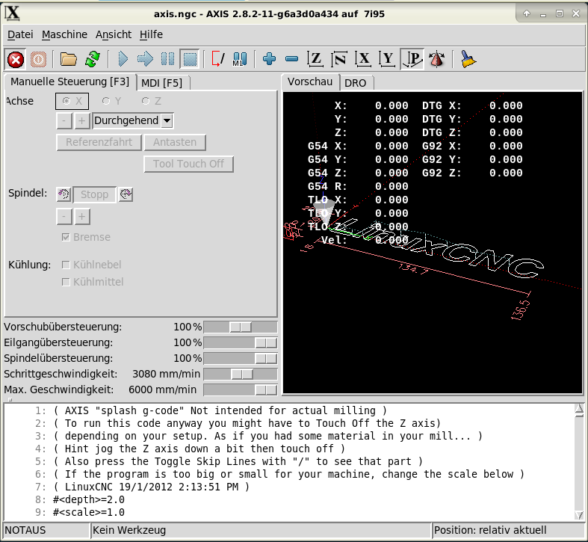Start spindle counterclockwise icon

pos(64,194)
